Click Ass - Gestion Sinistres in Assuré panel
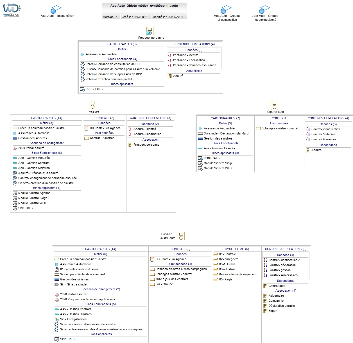Viewport: 353px width, 343px height. point(34,168)
